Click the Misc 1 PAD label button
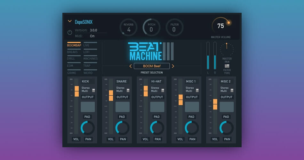304x160 pixels. click(192, 117)
